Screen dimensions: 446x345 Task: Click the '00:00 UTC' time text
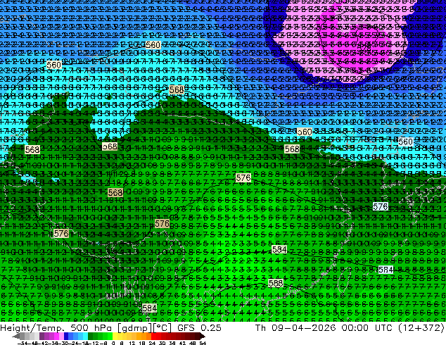tap(367, 328)
